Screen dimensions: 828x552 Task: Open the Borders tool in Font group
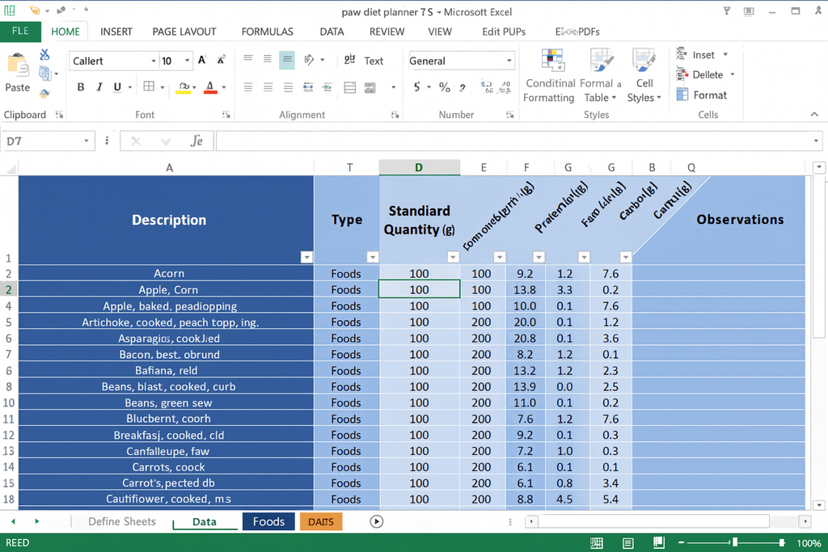(149, 87)
